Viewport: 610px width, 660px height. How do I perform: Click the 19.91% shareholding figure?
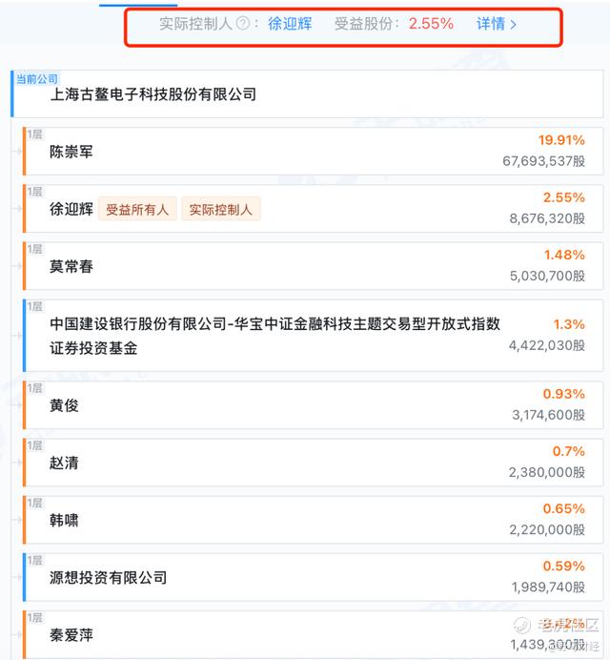point(561,140)
